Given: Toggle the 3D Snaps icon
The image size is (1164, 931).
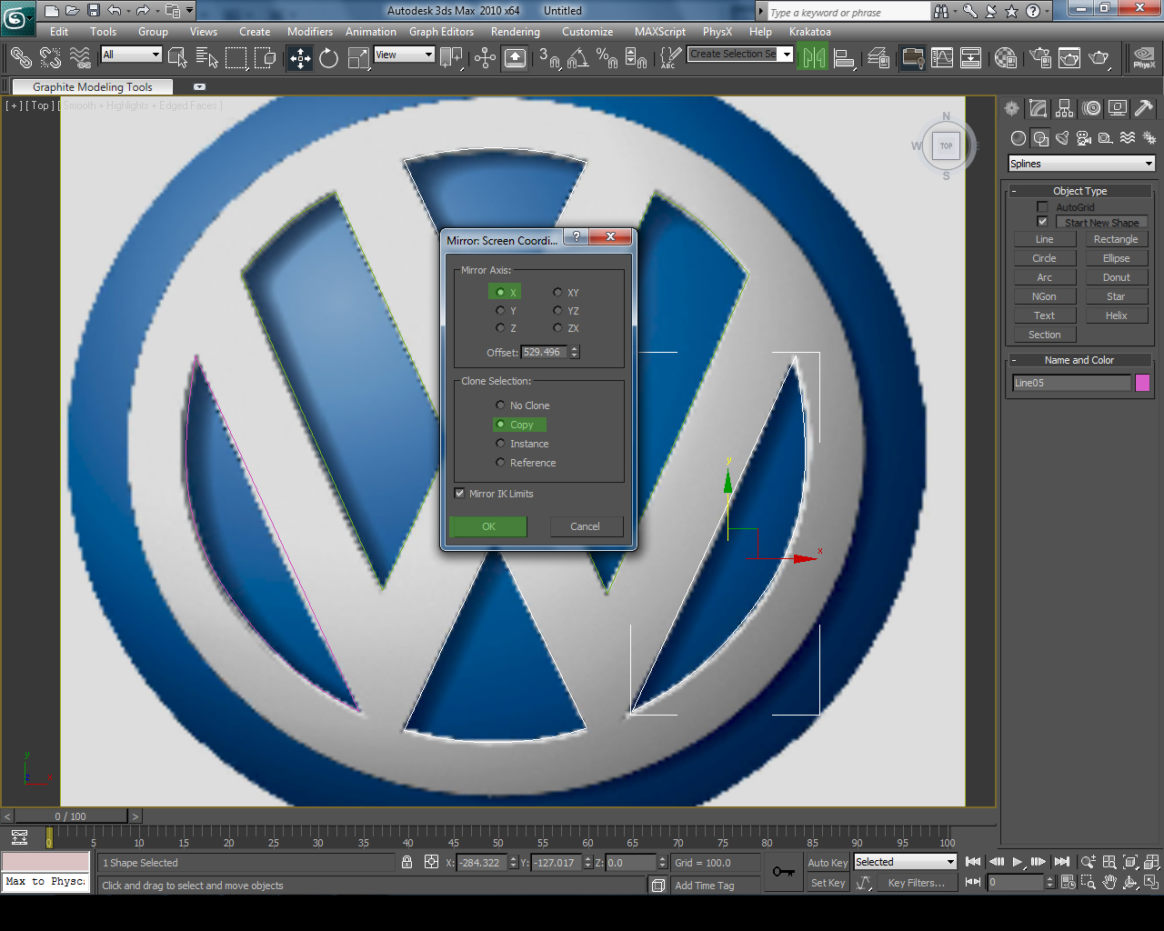Looking at the screenshot, I should click(548, 59).
